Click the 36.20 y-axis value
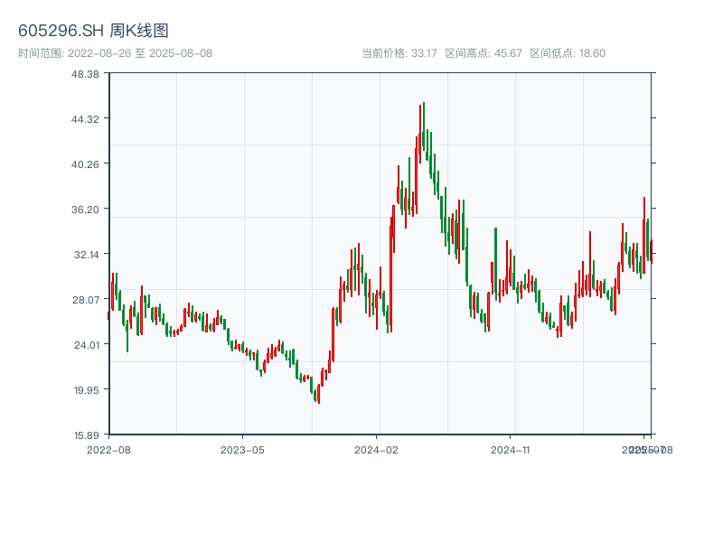 tap(85, 210)
